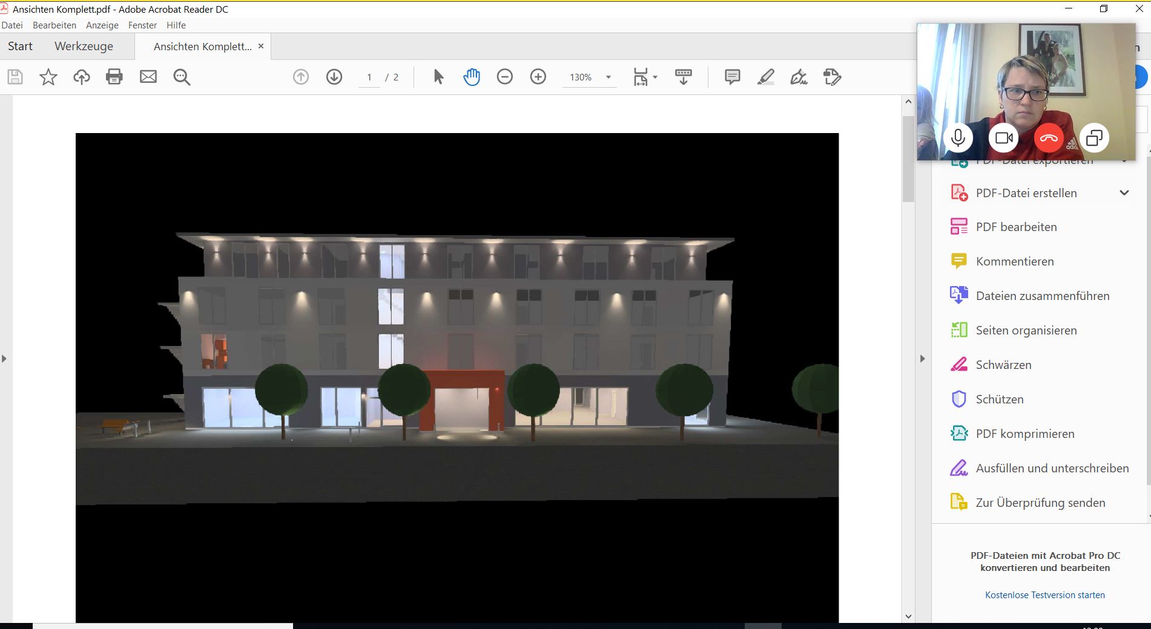
Task: Bookmark the file with the star icon
Action: 48,77
